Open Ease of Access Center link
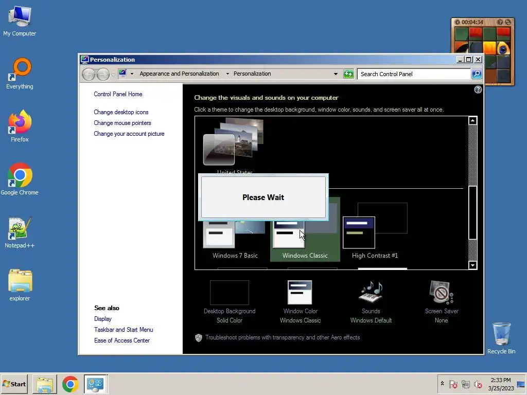The width and height of the screenshot is (527, 395). point(122,340)
